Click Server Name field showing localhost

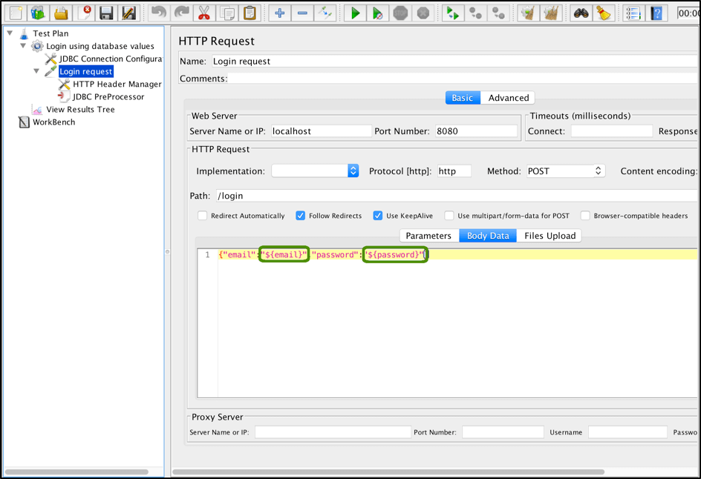click(322, 131)
